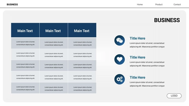The image size is (189, 106).
Task: Click the heart icon
Action: pos(119,60)
